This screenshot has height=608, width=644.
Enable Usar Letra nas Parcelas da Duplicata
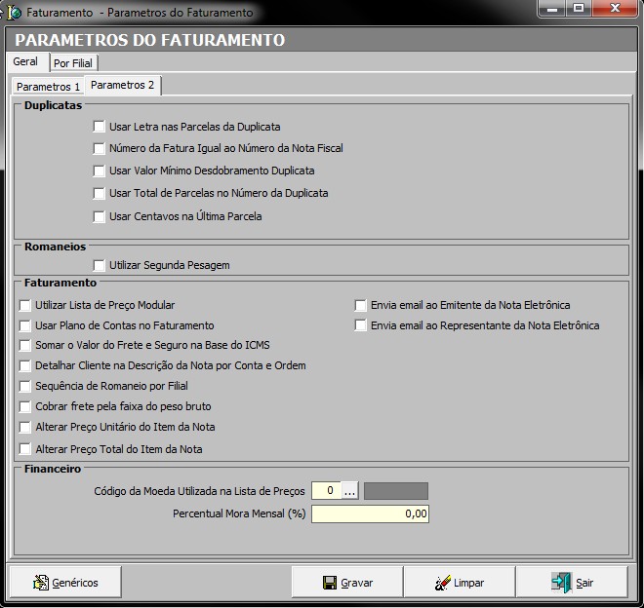tap(99, 127)
